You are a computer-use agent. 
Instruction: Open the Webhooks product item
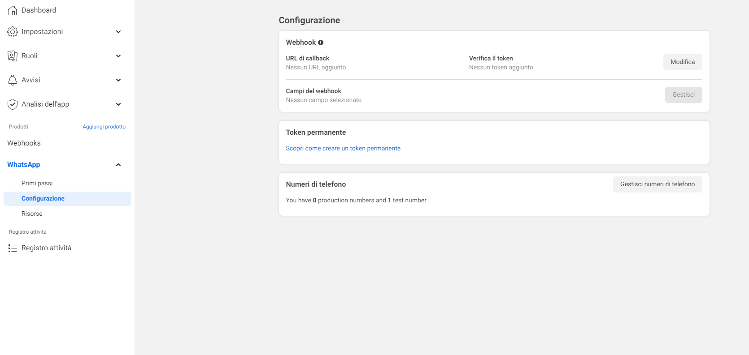(x=24, y=143)
